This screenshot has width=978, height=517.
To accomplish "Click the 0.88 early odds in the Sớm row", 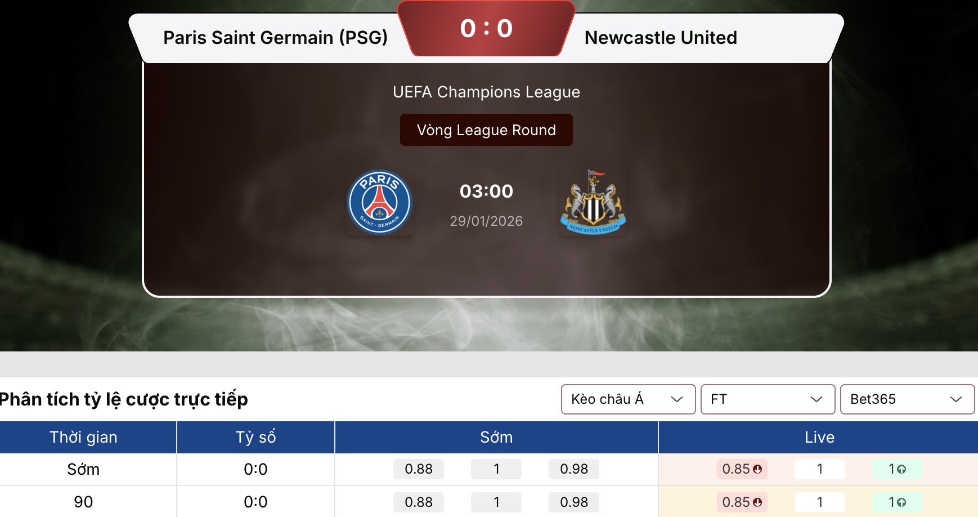I will (x=419, y=469).
